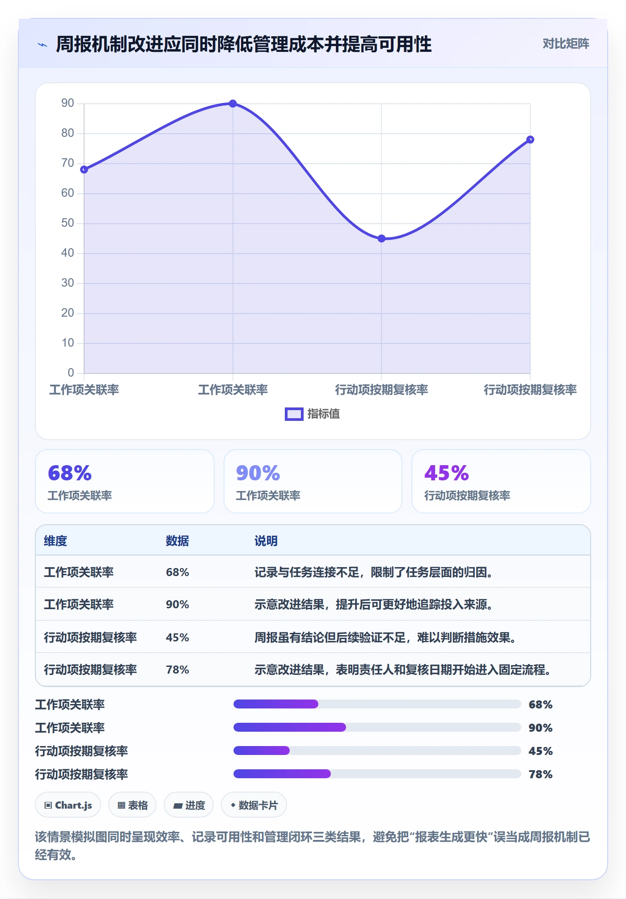Screen dimensions: 626x899
Task: Click the progress bar labeled 78%
Action: pos(377,774)
